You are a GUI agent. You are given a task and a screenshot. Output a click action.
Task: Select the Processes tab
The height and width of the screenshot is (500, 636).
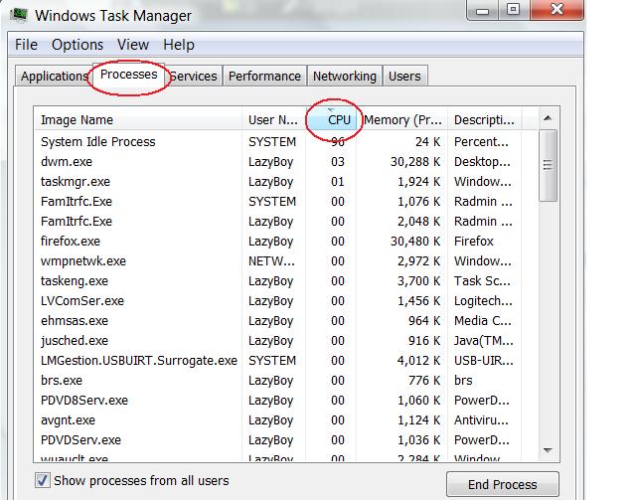128,75
